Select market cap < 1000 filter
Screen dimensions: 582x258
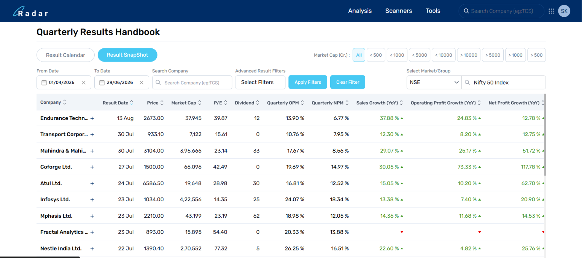(x=397, y=55)
